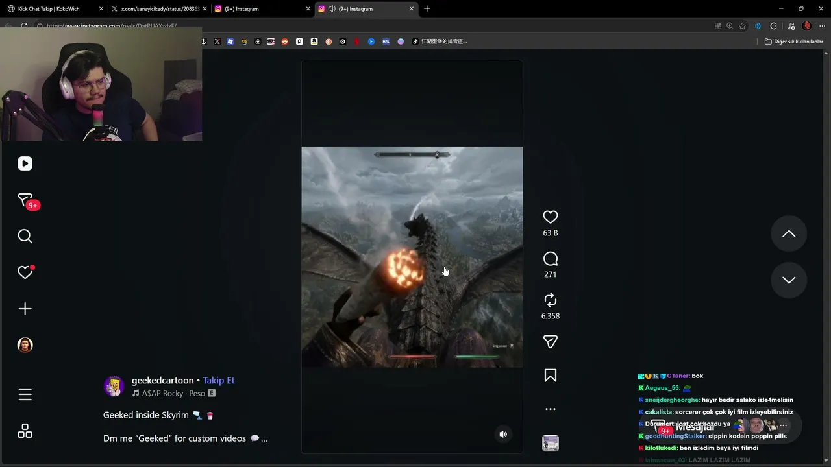Open the Diğer sık kullanılanlar bookmarks folder

pos(793,42)
